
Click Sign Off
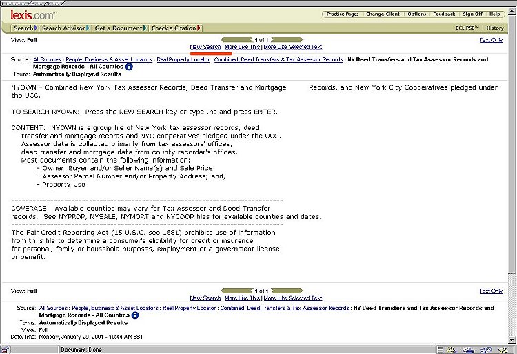coord(472,14)
